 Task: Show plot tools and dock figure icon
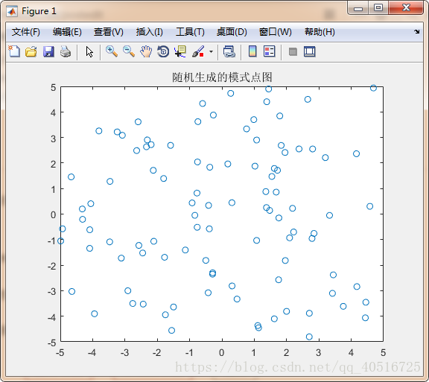[309, 51]
